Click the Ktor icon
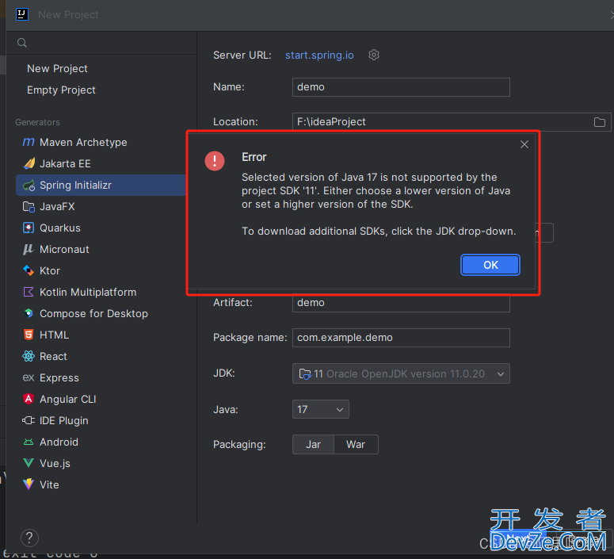Image resolution: width=614 pixels, height=559 pixels. tap(29, 270)
